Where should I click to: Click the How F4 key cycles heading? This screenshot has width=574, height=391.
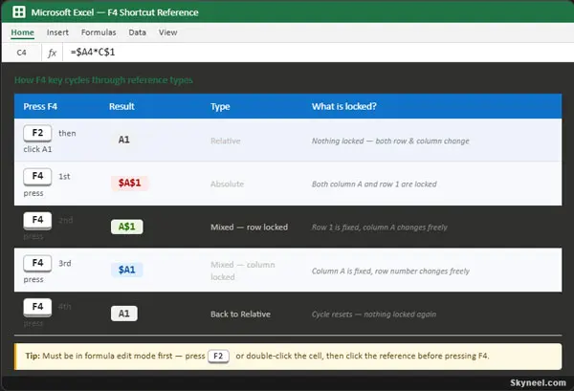[103, 80]
